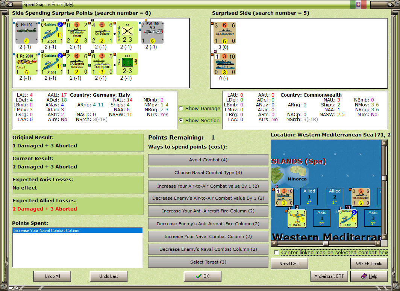Select the Axis Transport ship counter
The image size is (400, 291).
102,64
